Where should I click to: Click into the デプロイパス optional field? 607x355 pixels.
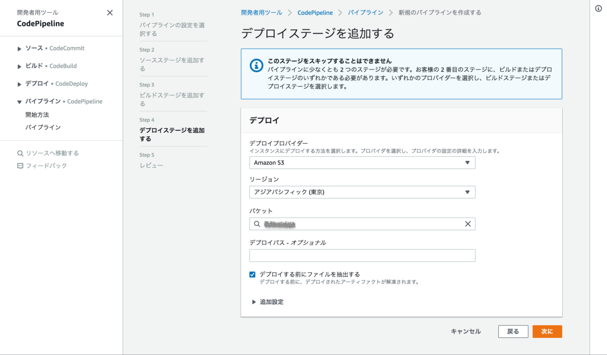pos(362,255)
